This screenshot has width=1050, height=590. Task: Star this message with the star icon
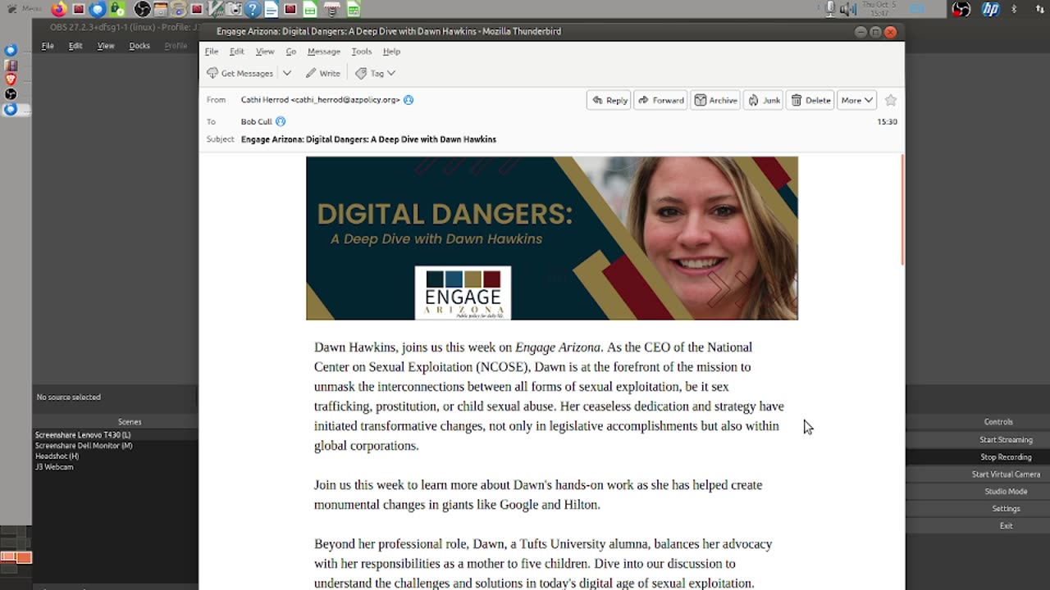click(x=891, y=100)
